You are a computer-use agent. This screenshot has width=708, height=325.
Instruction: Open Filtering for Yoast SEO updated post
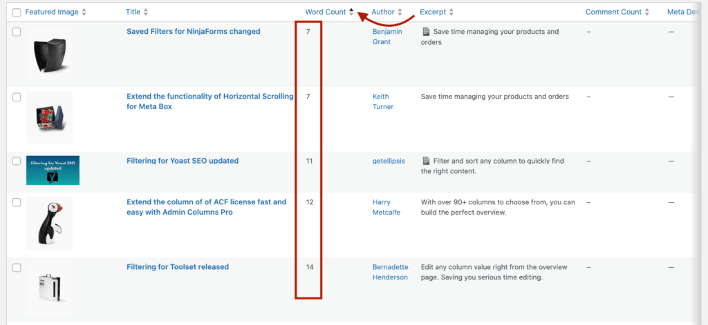183,161
